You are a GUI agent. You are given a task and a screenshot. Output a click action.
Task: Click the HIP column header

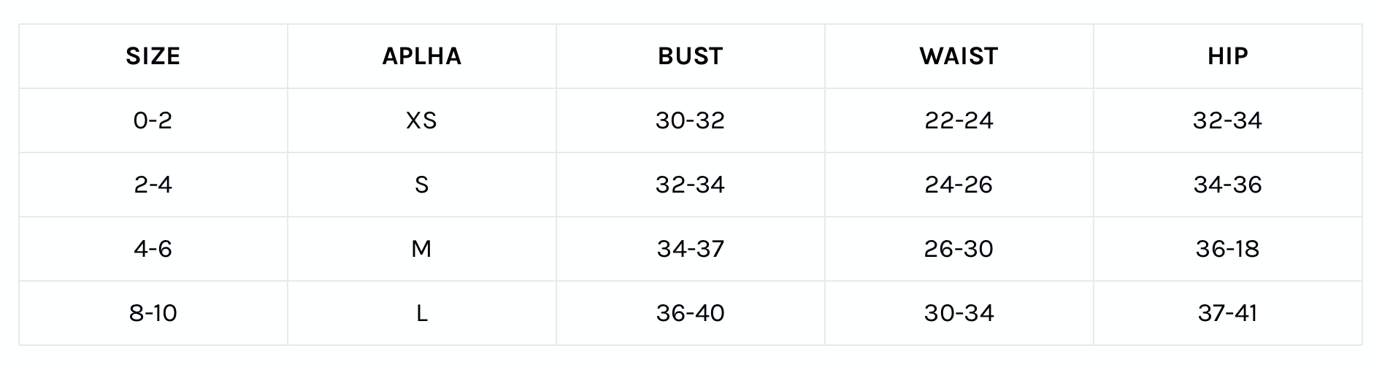pos(1227,56)
